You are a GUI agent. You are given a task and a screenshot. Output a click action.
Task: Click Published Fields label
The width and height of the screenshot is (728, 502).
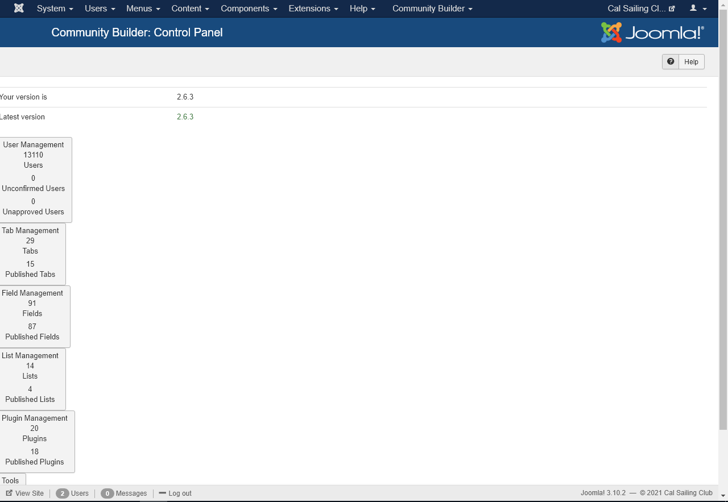coord(32,337)
